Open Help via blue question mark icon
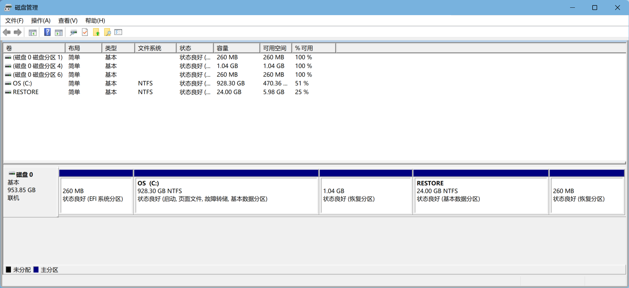 47,32
